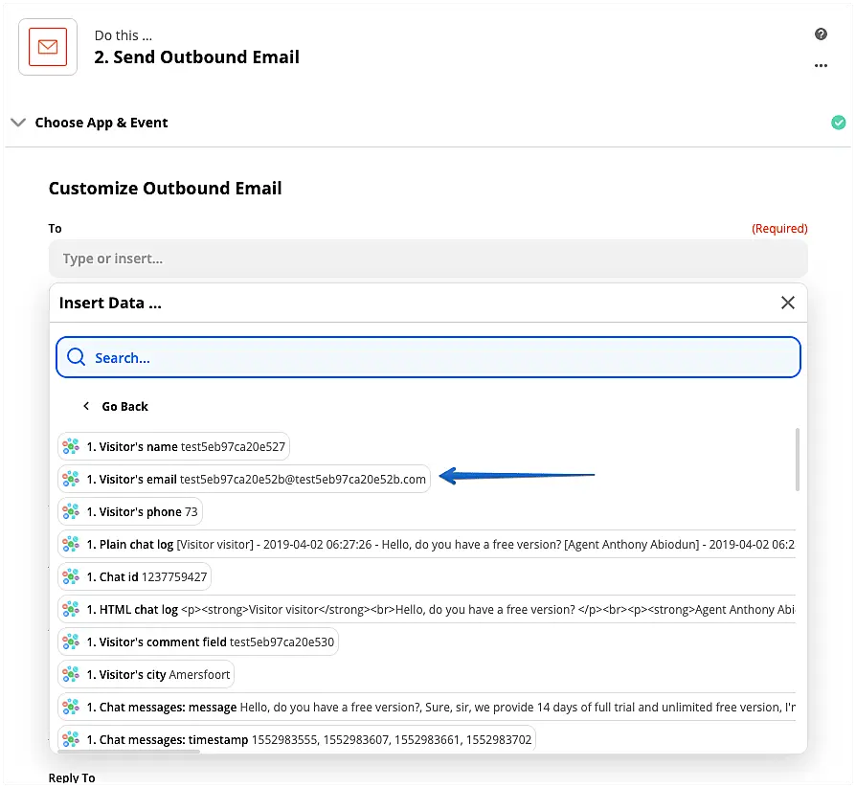Image resolution: width=856 pixels, height=788 pixels.
Task: Click the icon beside Visitor's name
Action: pos(71,447)
